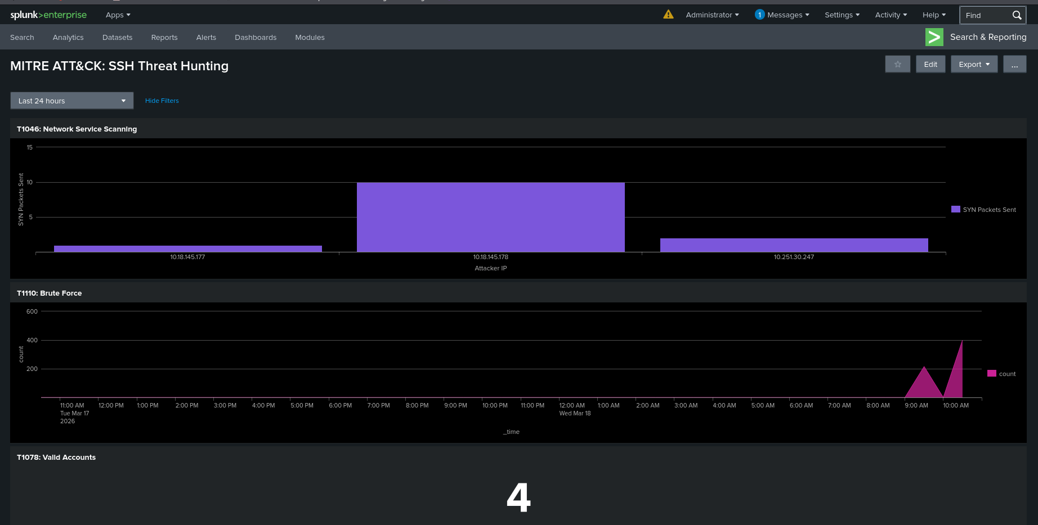Click the blue Messages count badge
Image resolution: width=1038 pixels, height=525 pixels.
tap(760, 15)
